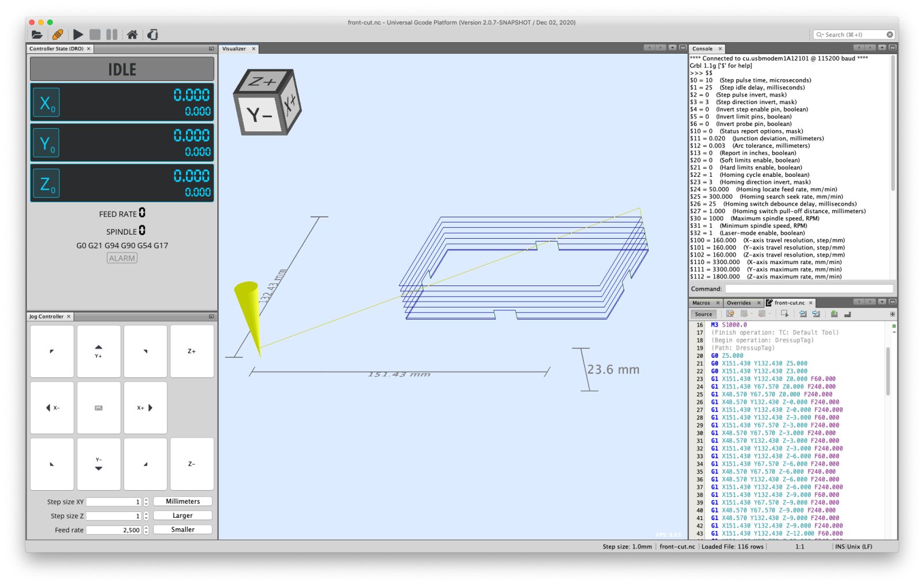
Task: Switch to the Macros tab
Action: pos(701,303)
